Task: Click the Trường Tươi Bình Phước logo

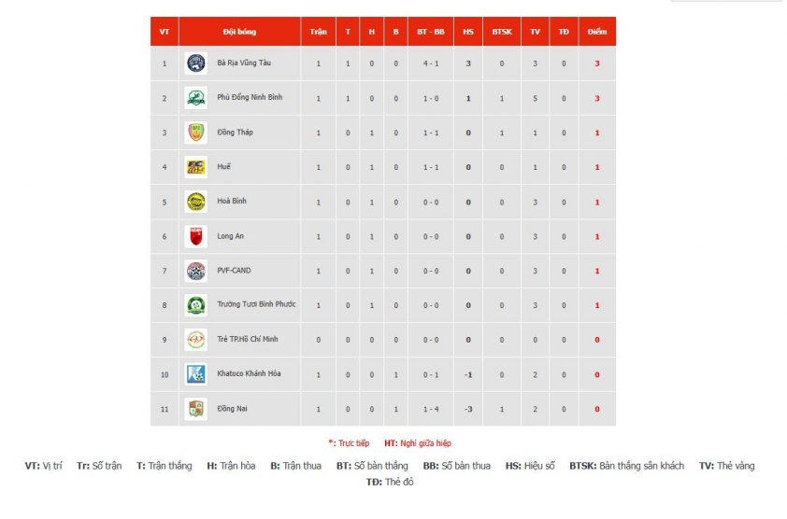Action: [195, 305]
